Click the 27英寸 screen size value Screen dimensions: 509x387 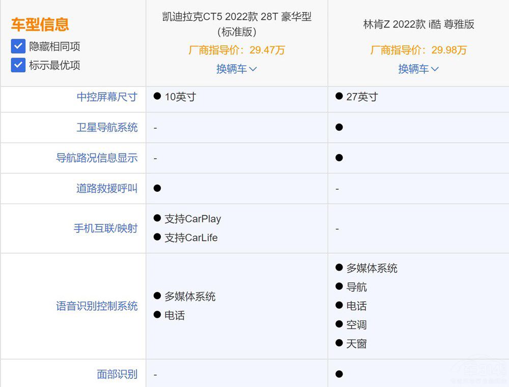pos(362,97)
